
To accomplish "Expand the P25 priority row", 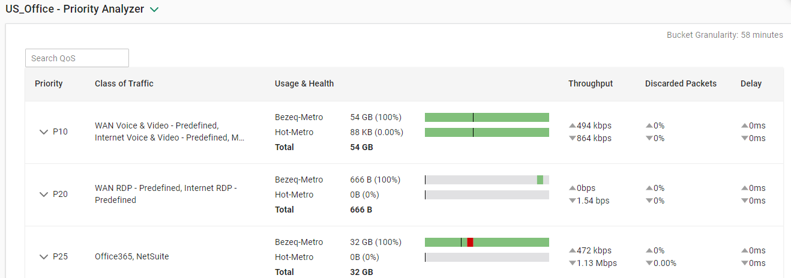I will click(x=43, y=257).
